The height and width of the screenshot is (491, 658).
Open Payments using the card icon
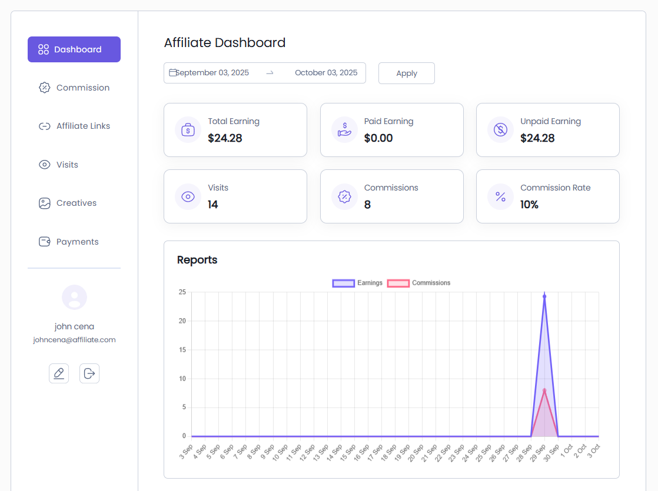pyautogui.click(x=44, y=241)
